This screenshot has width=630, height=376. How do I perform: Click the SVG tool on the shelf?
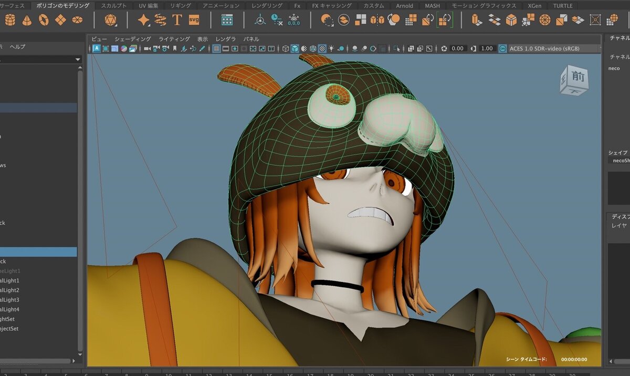coord(194,21)
